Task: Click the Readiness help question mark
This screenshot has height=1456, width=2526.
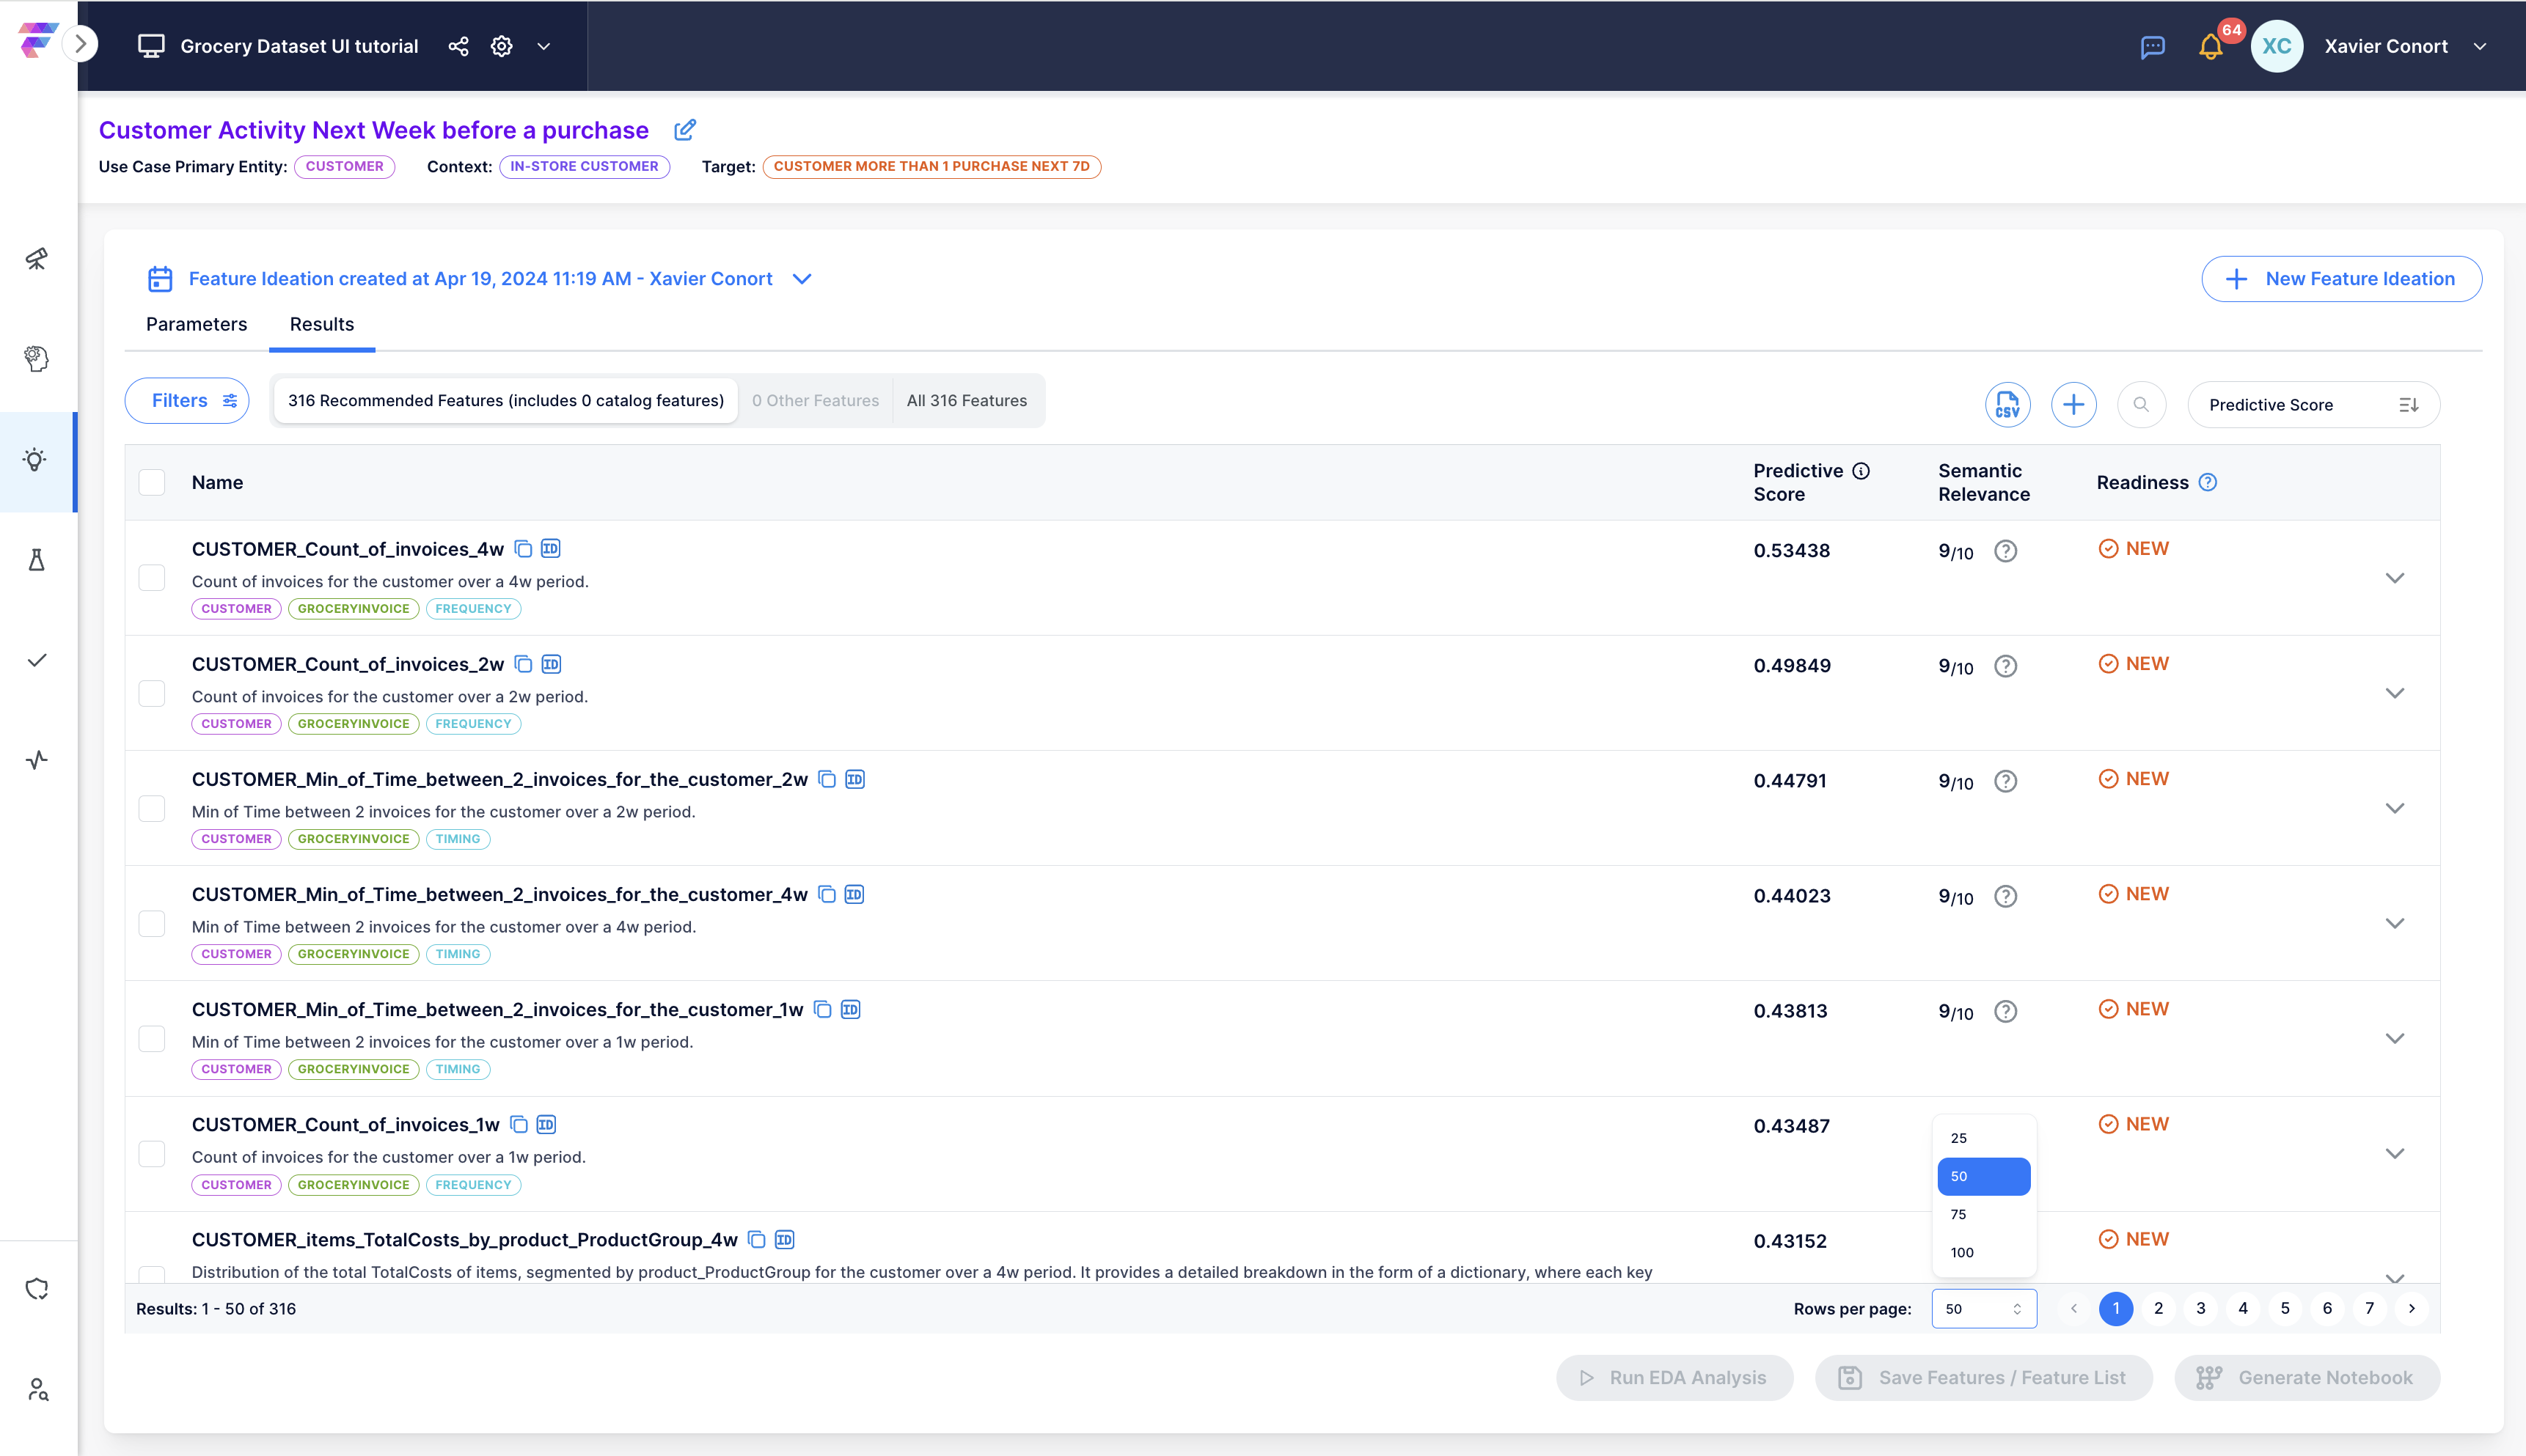Action: coord(2208,482)
